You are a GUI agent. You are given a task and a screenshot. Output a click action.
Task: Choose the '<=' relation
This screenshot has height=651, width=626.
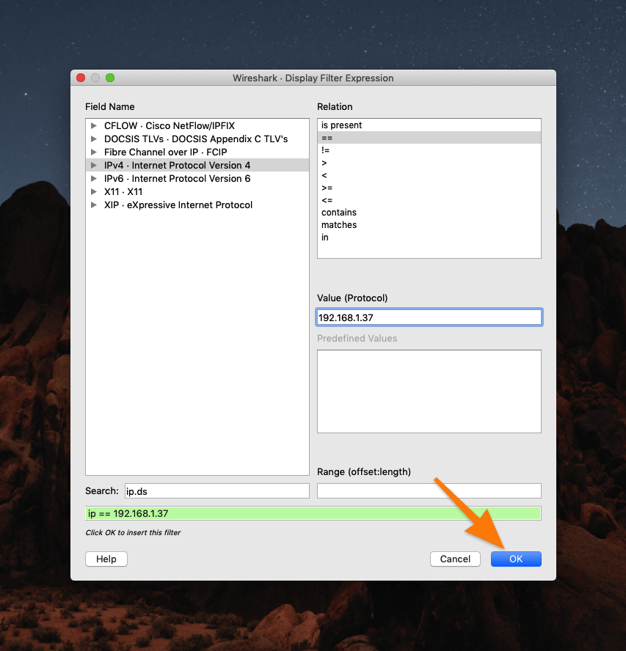[429, 199]
